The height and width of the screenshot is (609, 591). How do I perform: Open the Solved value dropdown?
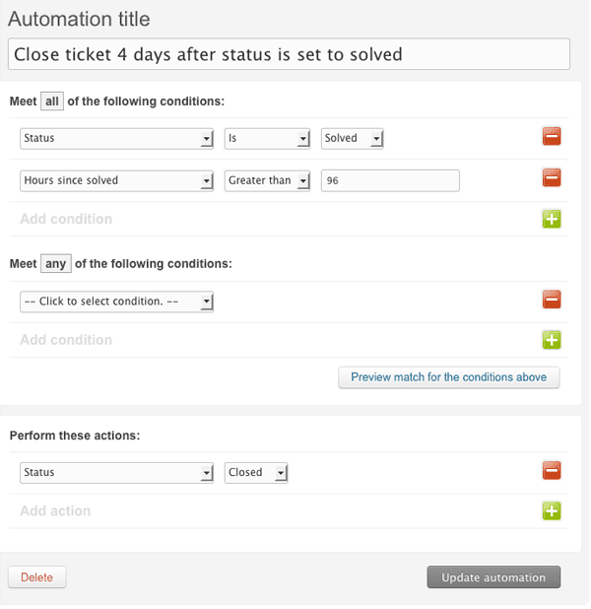(352, 139)
